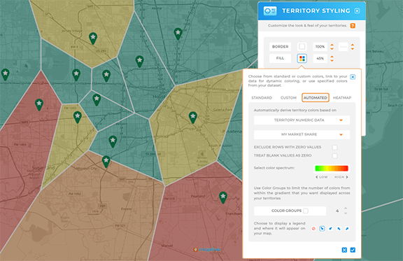This screenshot has height=261, width=403.
Task: Switch to the Heatmap color tab
Action: (x=342, y=98)
